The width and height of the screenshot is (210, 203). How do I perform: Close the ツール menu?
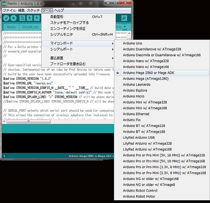click(47, 10)
